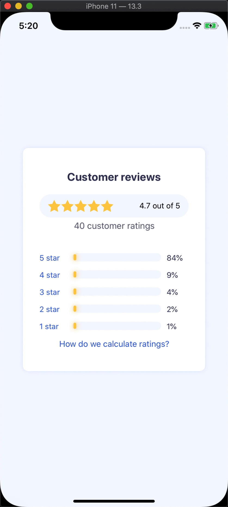Tap the 84% percentage label
This screenshot has height=507, width=228.
175,258
